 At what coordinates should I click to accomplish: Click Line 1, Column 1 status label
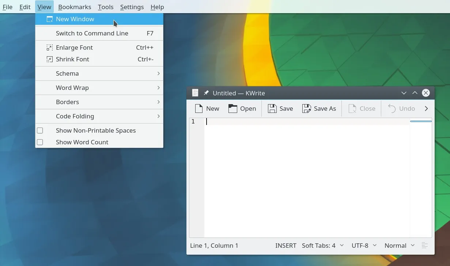[x=214, y=246]
